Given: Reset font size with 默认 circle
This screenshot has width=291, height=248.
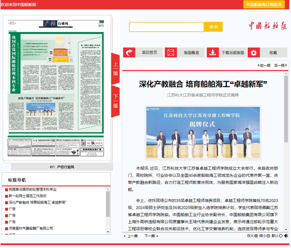Looking at the screenshot, I should [x=280, y=236].
